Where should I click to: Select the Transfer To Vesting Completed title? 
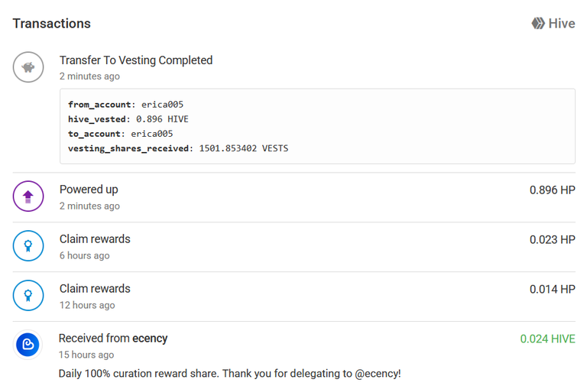click(136, 60)
